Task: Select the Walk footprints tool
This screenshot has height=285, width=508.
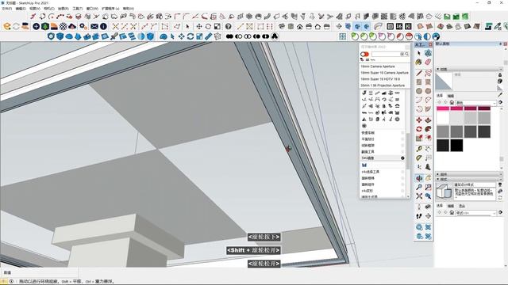Action: tap(419, 216)
